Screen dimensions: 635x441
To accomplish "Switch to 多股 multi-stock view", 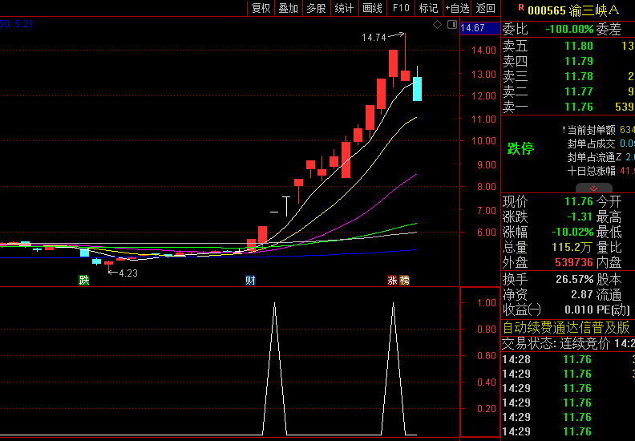I will (x=316, y=8).
